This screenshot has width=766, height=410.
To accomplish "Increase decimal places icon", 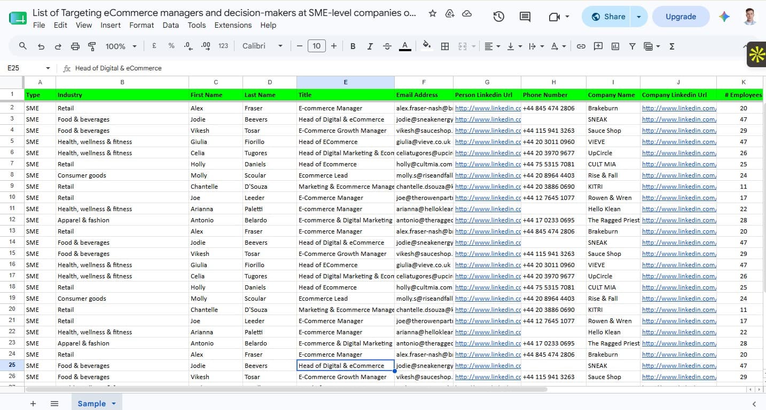I will pos(206,46).
